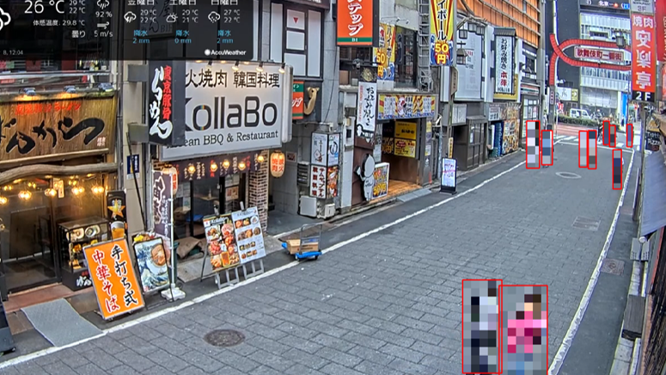Viewport: 666px width, 375px height.
Task: Click the large current-conditions cloud icon
Action: [4, 17]
